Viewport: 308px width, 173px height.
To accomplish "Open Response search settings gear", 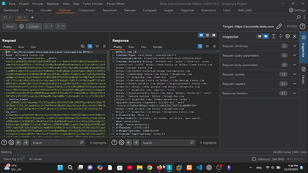I will pos(121,142).
